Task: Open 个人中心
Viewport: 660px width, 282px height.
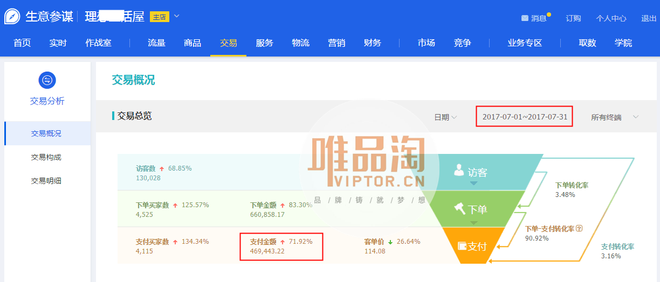Action: [x=611, y=18]
